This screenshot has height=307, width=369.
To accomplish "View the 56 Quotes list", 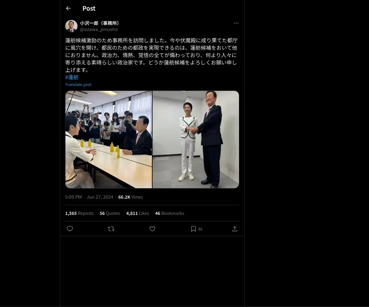I will pos(110,213).
